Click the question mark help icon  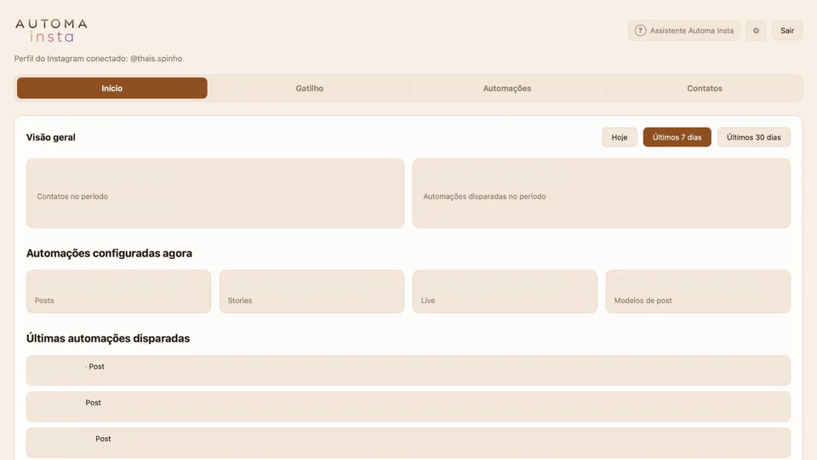[640, 31]
